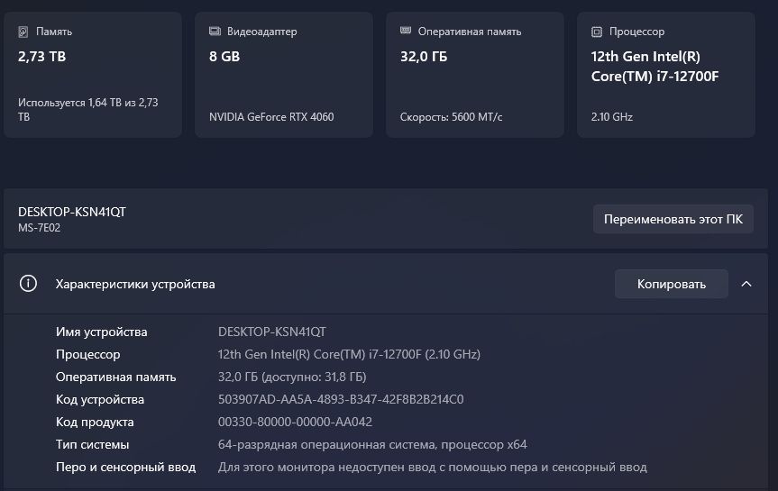The image size is (778, 491).
Task: Click the 32,0 ГБ value in RAM card
Action: pos(424,57)
